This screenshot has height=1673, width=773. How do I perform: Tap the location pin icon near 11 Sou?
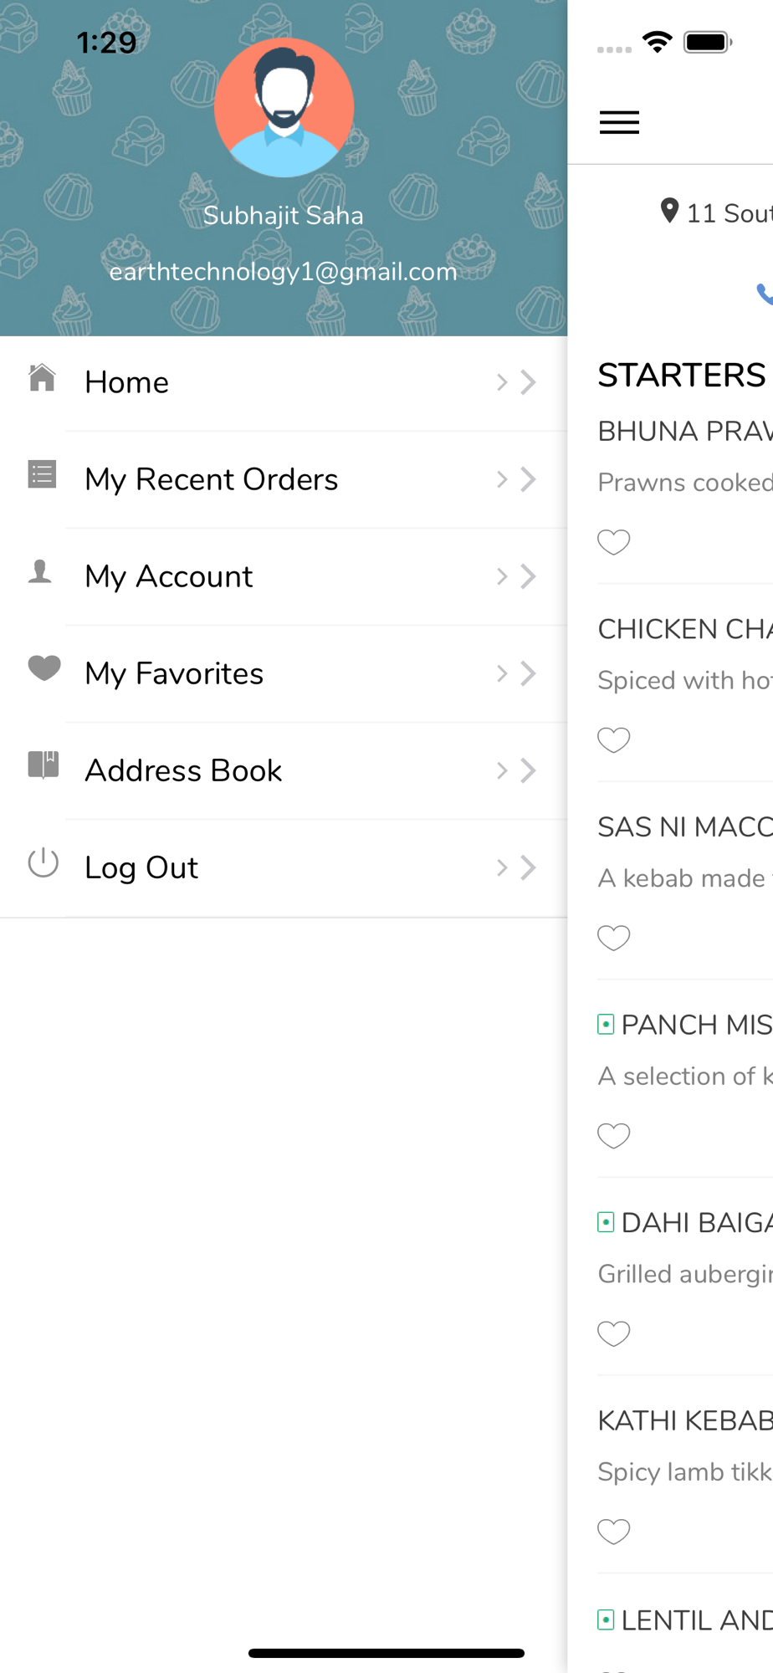coord(668,211)
